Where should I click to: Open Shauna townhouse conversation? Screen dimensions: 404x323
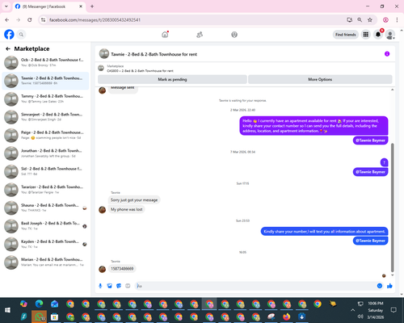(x=45, y=208)
